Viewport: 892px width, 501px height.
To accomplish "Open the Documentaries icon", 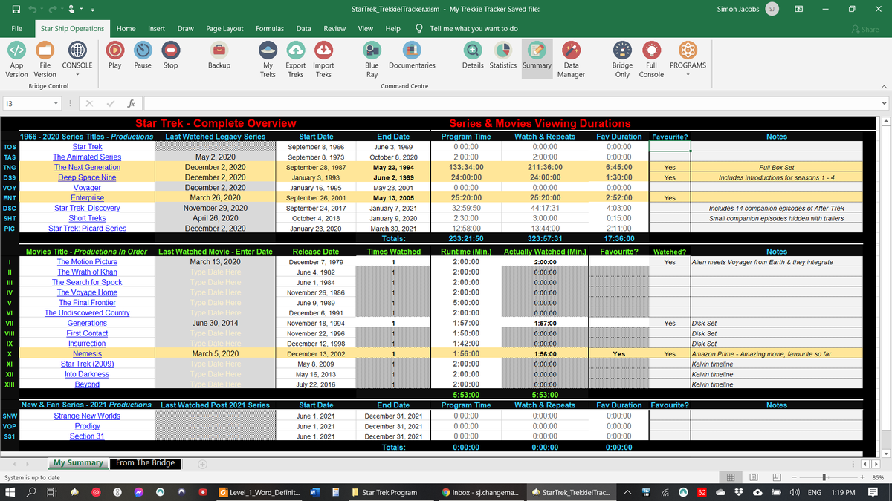I will tap(412, 50).
